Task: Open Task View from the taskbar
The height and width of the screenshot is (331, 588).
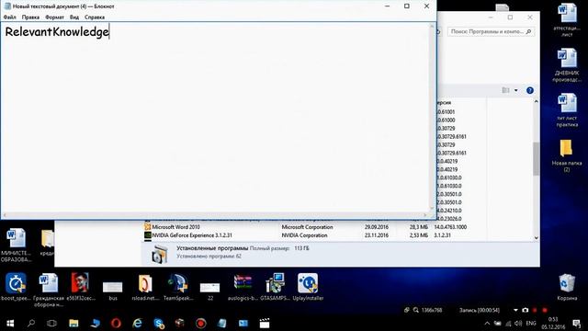Action: click(51, 323)
